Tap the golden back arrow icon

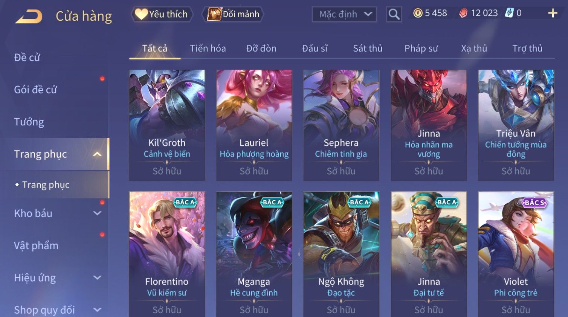(x=29, y=16)
